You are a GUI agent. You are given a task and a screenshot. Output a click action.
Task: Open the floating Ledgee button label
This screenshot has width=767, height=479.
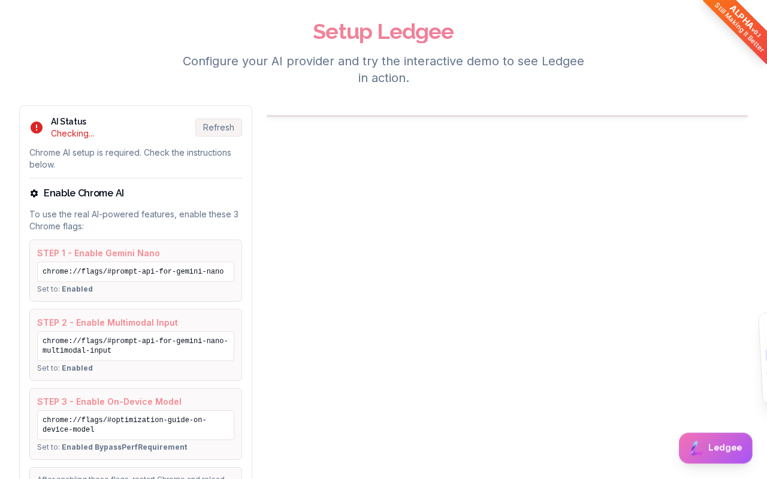(x=725, y=448)
